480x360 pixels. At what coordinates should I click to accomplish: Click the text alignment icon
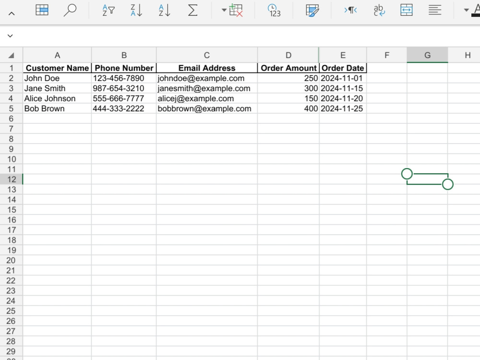coord(435,10)
